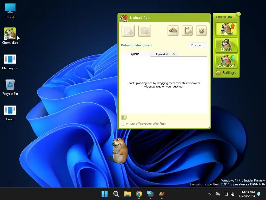Switch to the Queue tab

[135, 54]
